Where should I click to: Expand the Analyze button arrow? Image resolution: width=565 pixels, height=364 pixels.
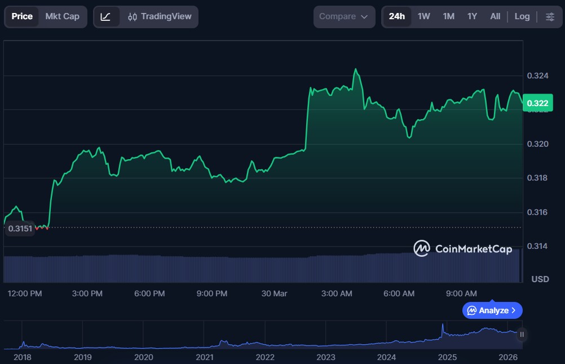click(x=513, y=310)
